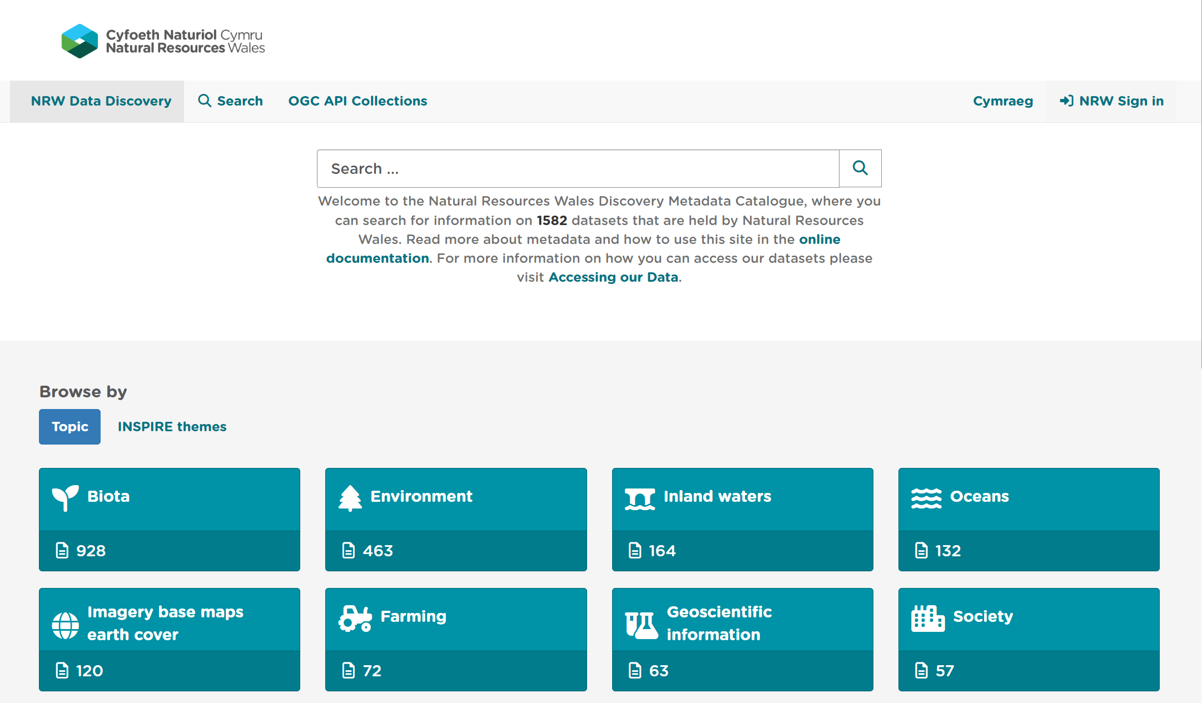Click the 1582 datasets figure in welcome text
1202x703 pixels.
point(552,221)
